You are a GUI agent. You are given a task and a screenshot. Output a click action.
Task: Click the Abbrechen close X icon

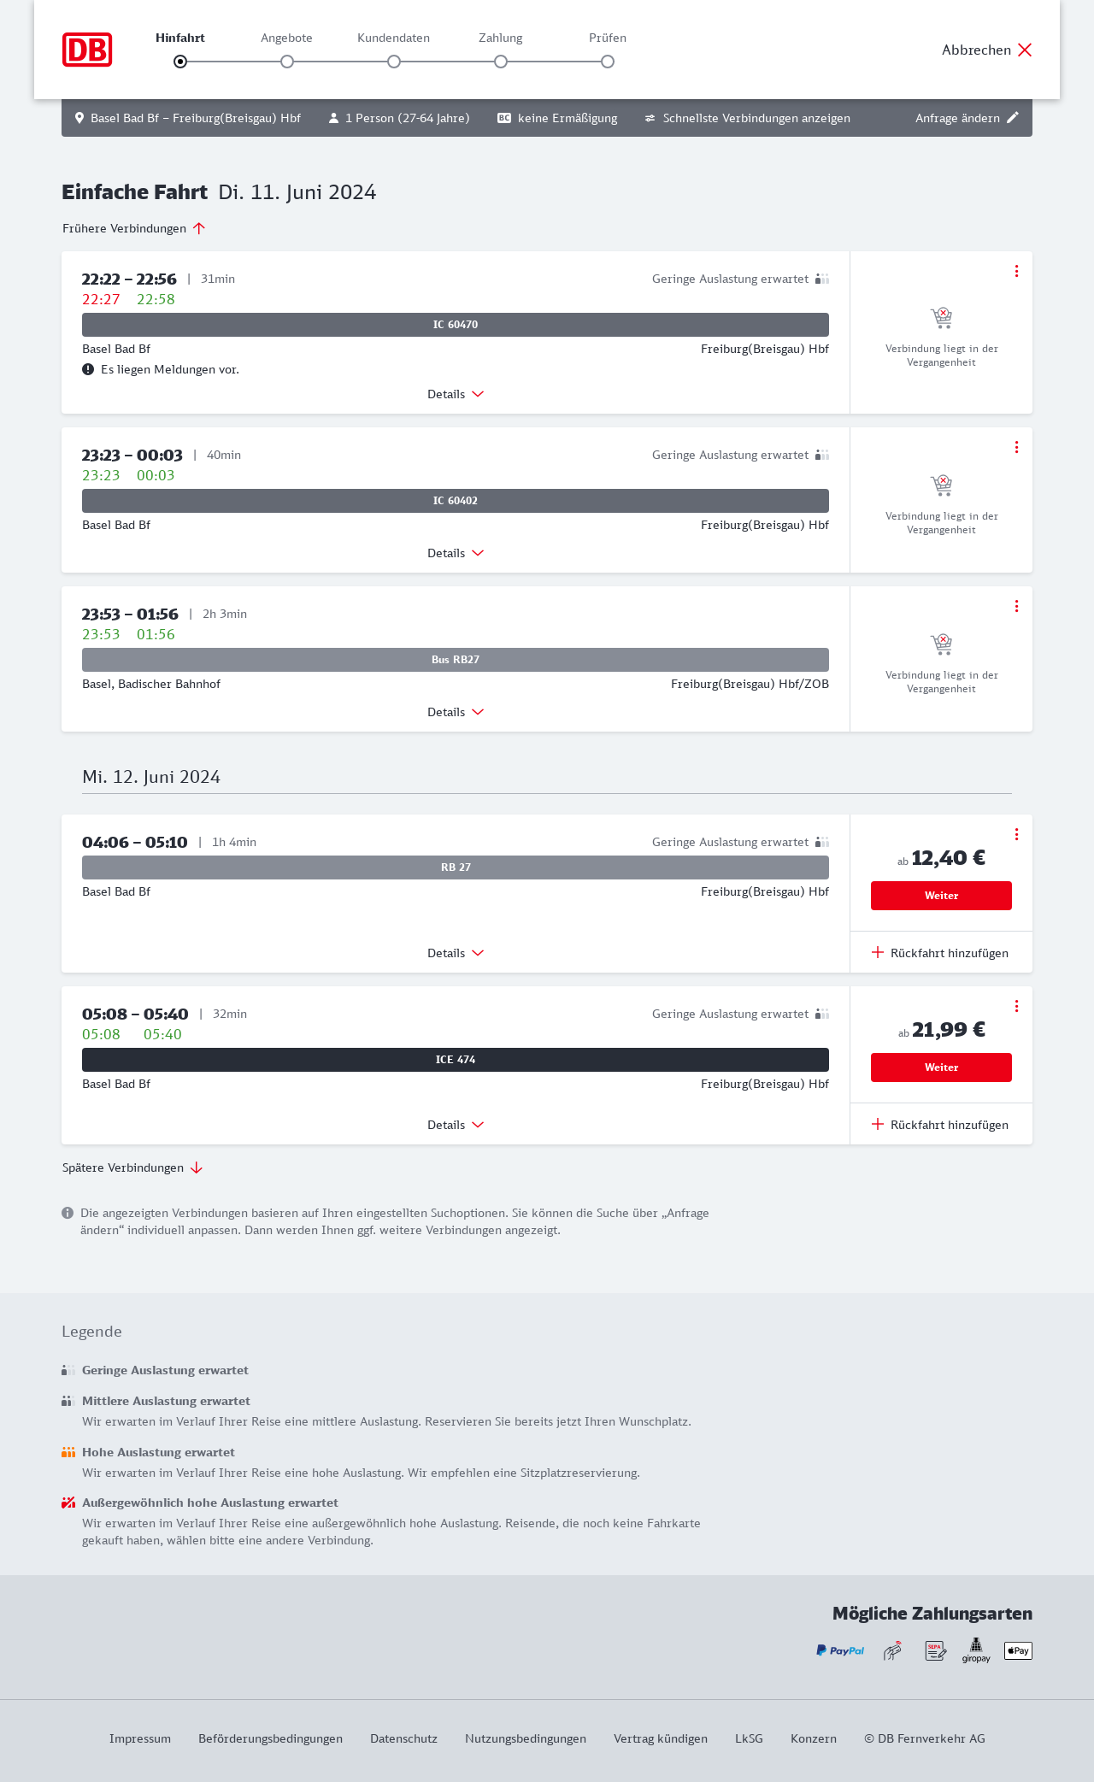pos(1025,50)
